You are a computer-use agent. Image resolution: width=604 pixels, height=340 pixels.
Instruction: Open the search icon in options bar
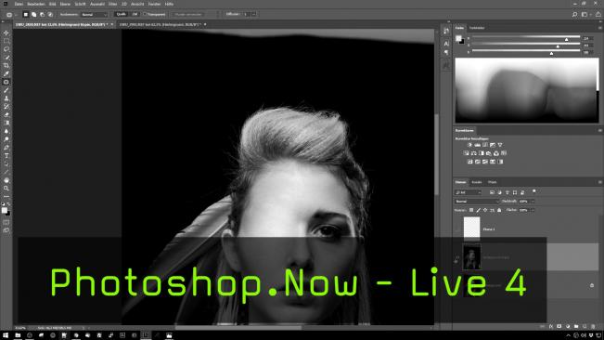click(x=574, y=15)
